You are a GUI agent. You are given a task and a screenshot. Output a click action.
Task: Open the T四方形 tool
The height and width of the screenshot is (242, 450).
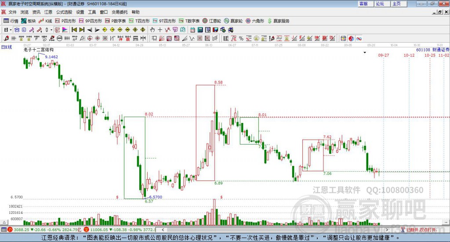coord(139,21)
